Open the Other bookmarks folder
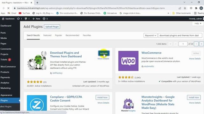Screen dimensions: 204x114 181,13
